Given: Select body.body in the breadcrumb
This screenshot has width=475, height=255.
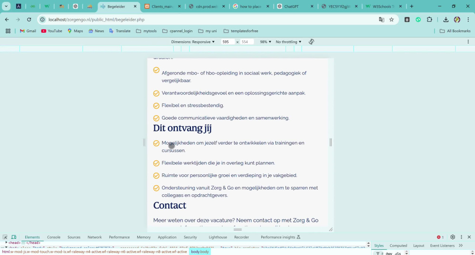Looking at the screenshot, I should click(x=200, y=252).
